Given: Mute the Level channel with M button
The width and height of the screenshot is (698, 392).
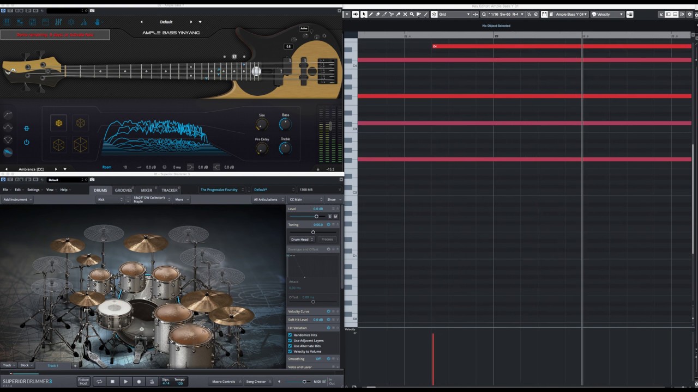Looking at the screenshot, I should tap(335, 216).
